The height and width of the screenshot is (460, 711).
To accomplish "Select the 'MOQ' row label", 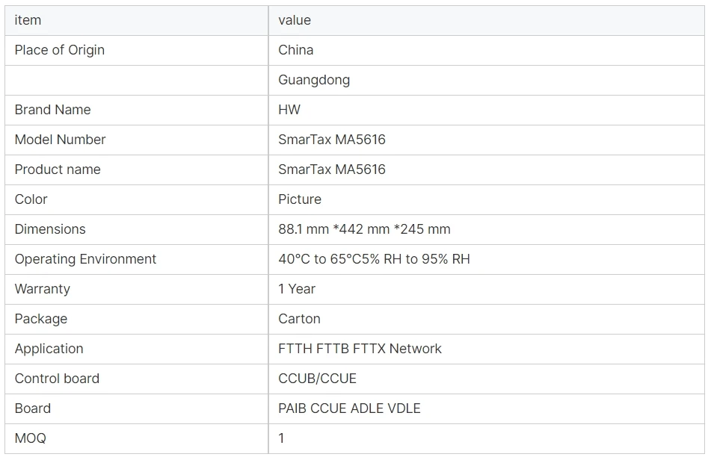I will [x=30, y=438].
